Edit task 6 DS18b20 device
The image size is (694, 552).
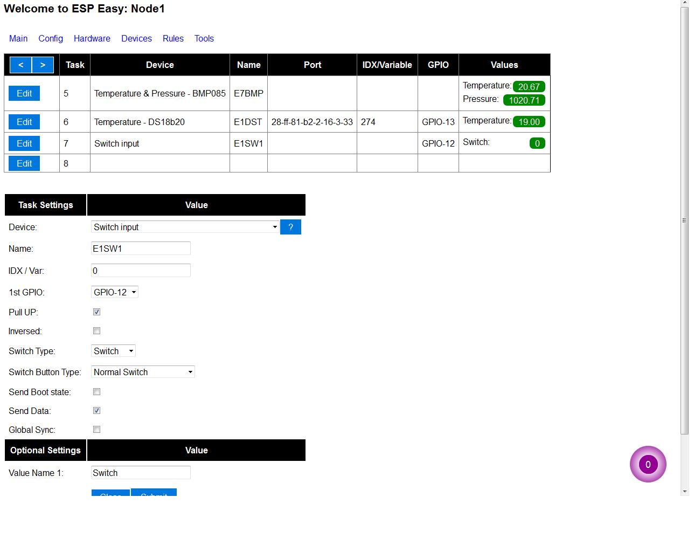(24, 122)
